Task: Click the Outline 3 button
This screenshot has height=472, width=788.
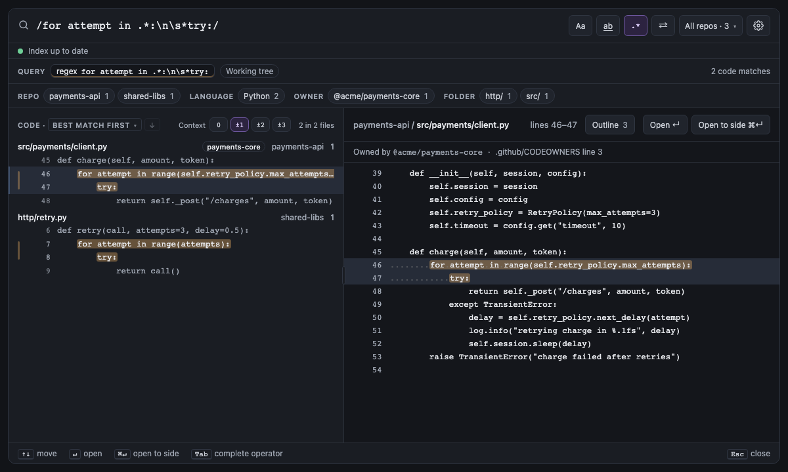Action: coord(609,125)
